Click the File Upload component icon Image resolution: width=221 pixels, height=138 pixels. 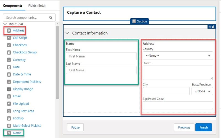(9, 104)
